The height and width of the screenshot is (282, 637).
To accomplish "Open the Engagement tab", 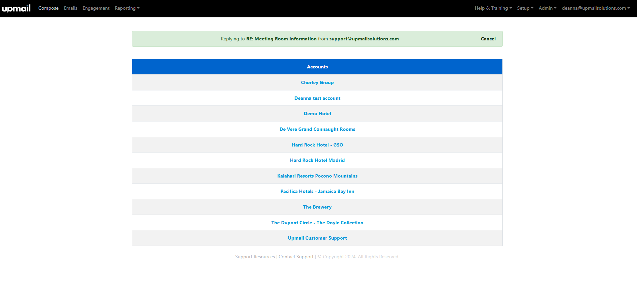I will [x=96, y=8].
